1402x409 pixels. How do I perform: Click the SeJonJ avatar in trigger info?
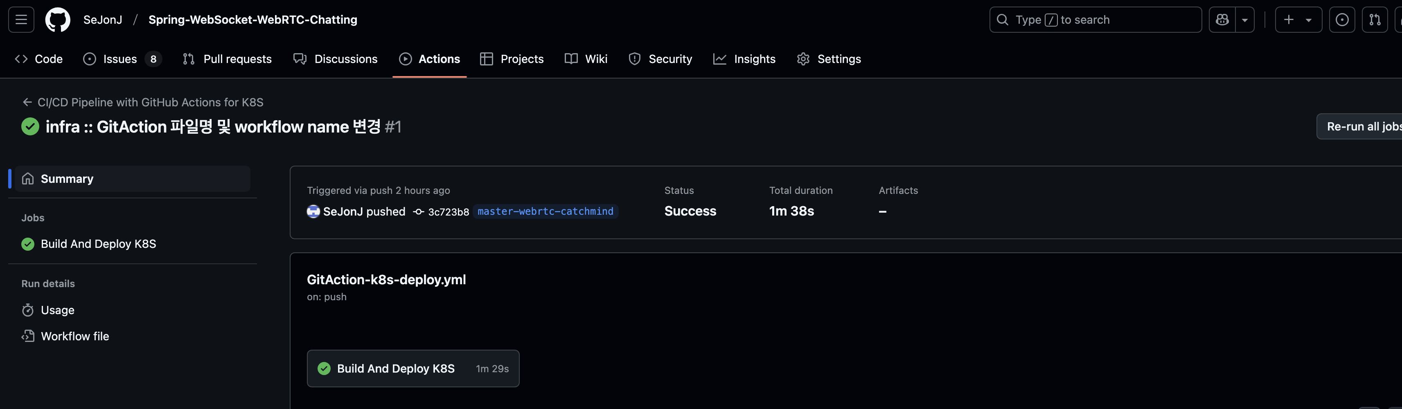pos(313,211)
